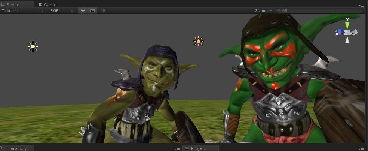The height and width of the screenshot is (151, 368).
Task: Click the search magnifier icon
Action: (279, 10)
